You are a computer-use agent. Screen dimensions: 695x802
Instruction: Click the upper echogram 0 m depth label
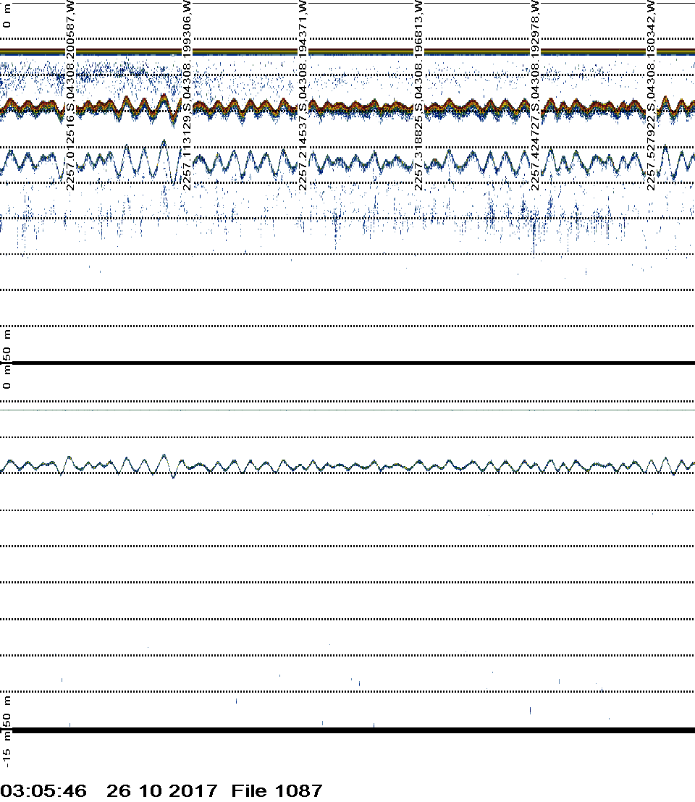[7, 16]
